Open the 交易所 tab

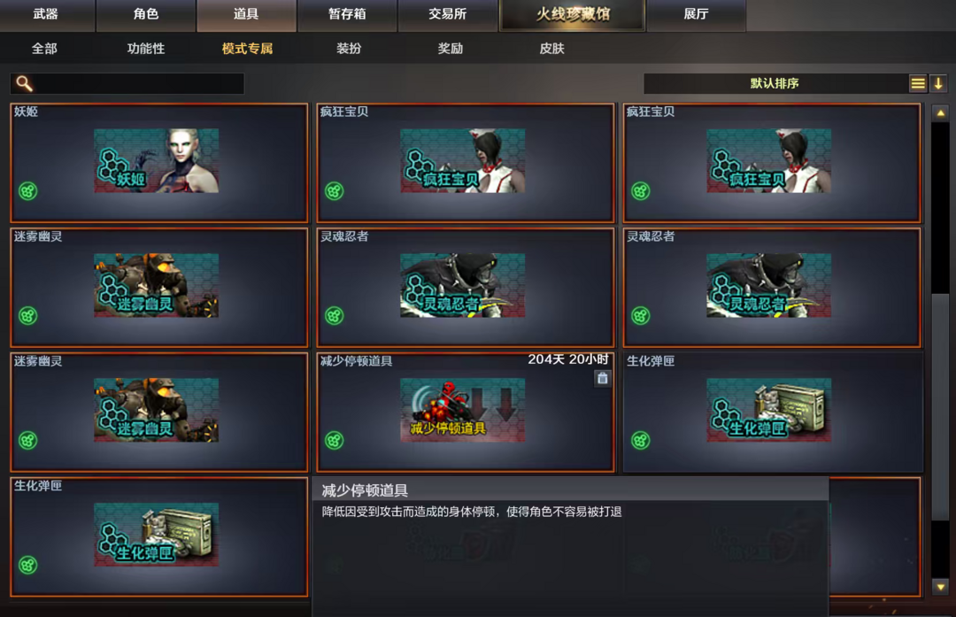[x=448, y=15]
